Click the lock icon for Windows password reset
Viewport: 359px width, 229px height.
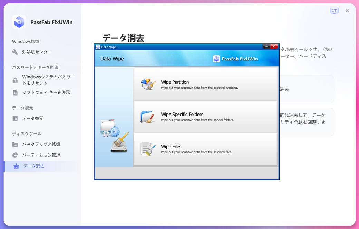tap(15, 80)
